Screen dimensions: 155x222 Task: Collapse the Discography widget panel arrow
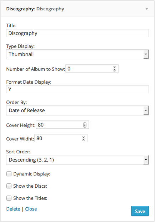[x=147, y=9]
